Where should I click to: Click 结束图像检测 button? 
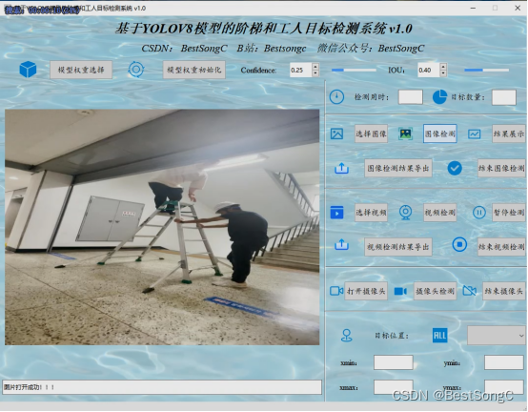(501, 168)
